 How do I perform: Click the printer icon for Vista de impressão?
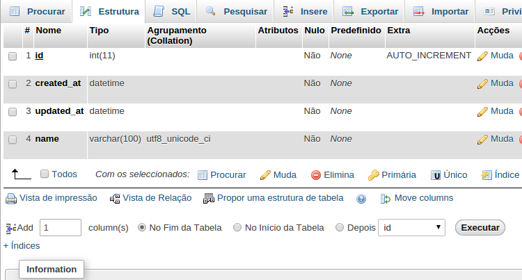[x=11, y=199]
